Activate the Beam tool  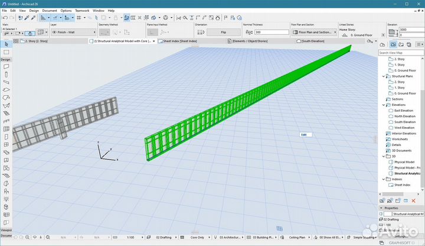(6, 82)
